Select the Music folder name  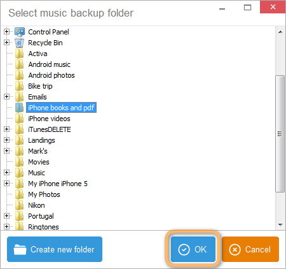tap(36, 173)
